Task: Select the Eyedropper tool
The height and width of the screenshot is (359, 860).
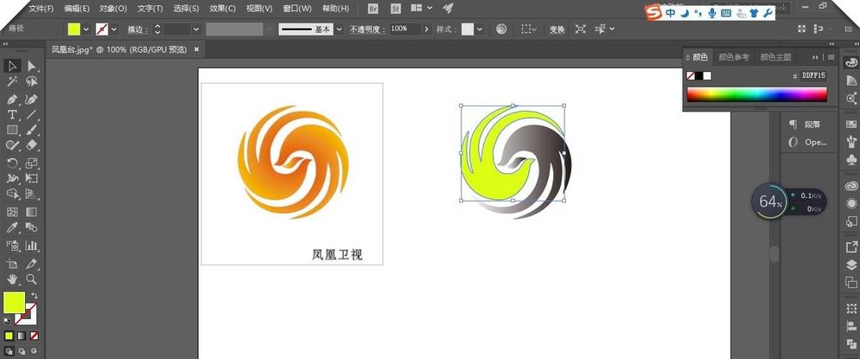Action: click(12, 228)
